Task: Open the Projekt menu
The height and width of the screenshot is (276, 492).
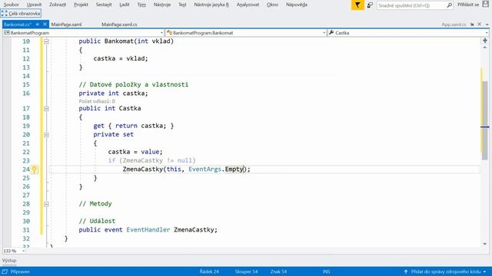Action: [81, 5]
